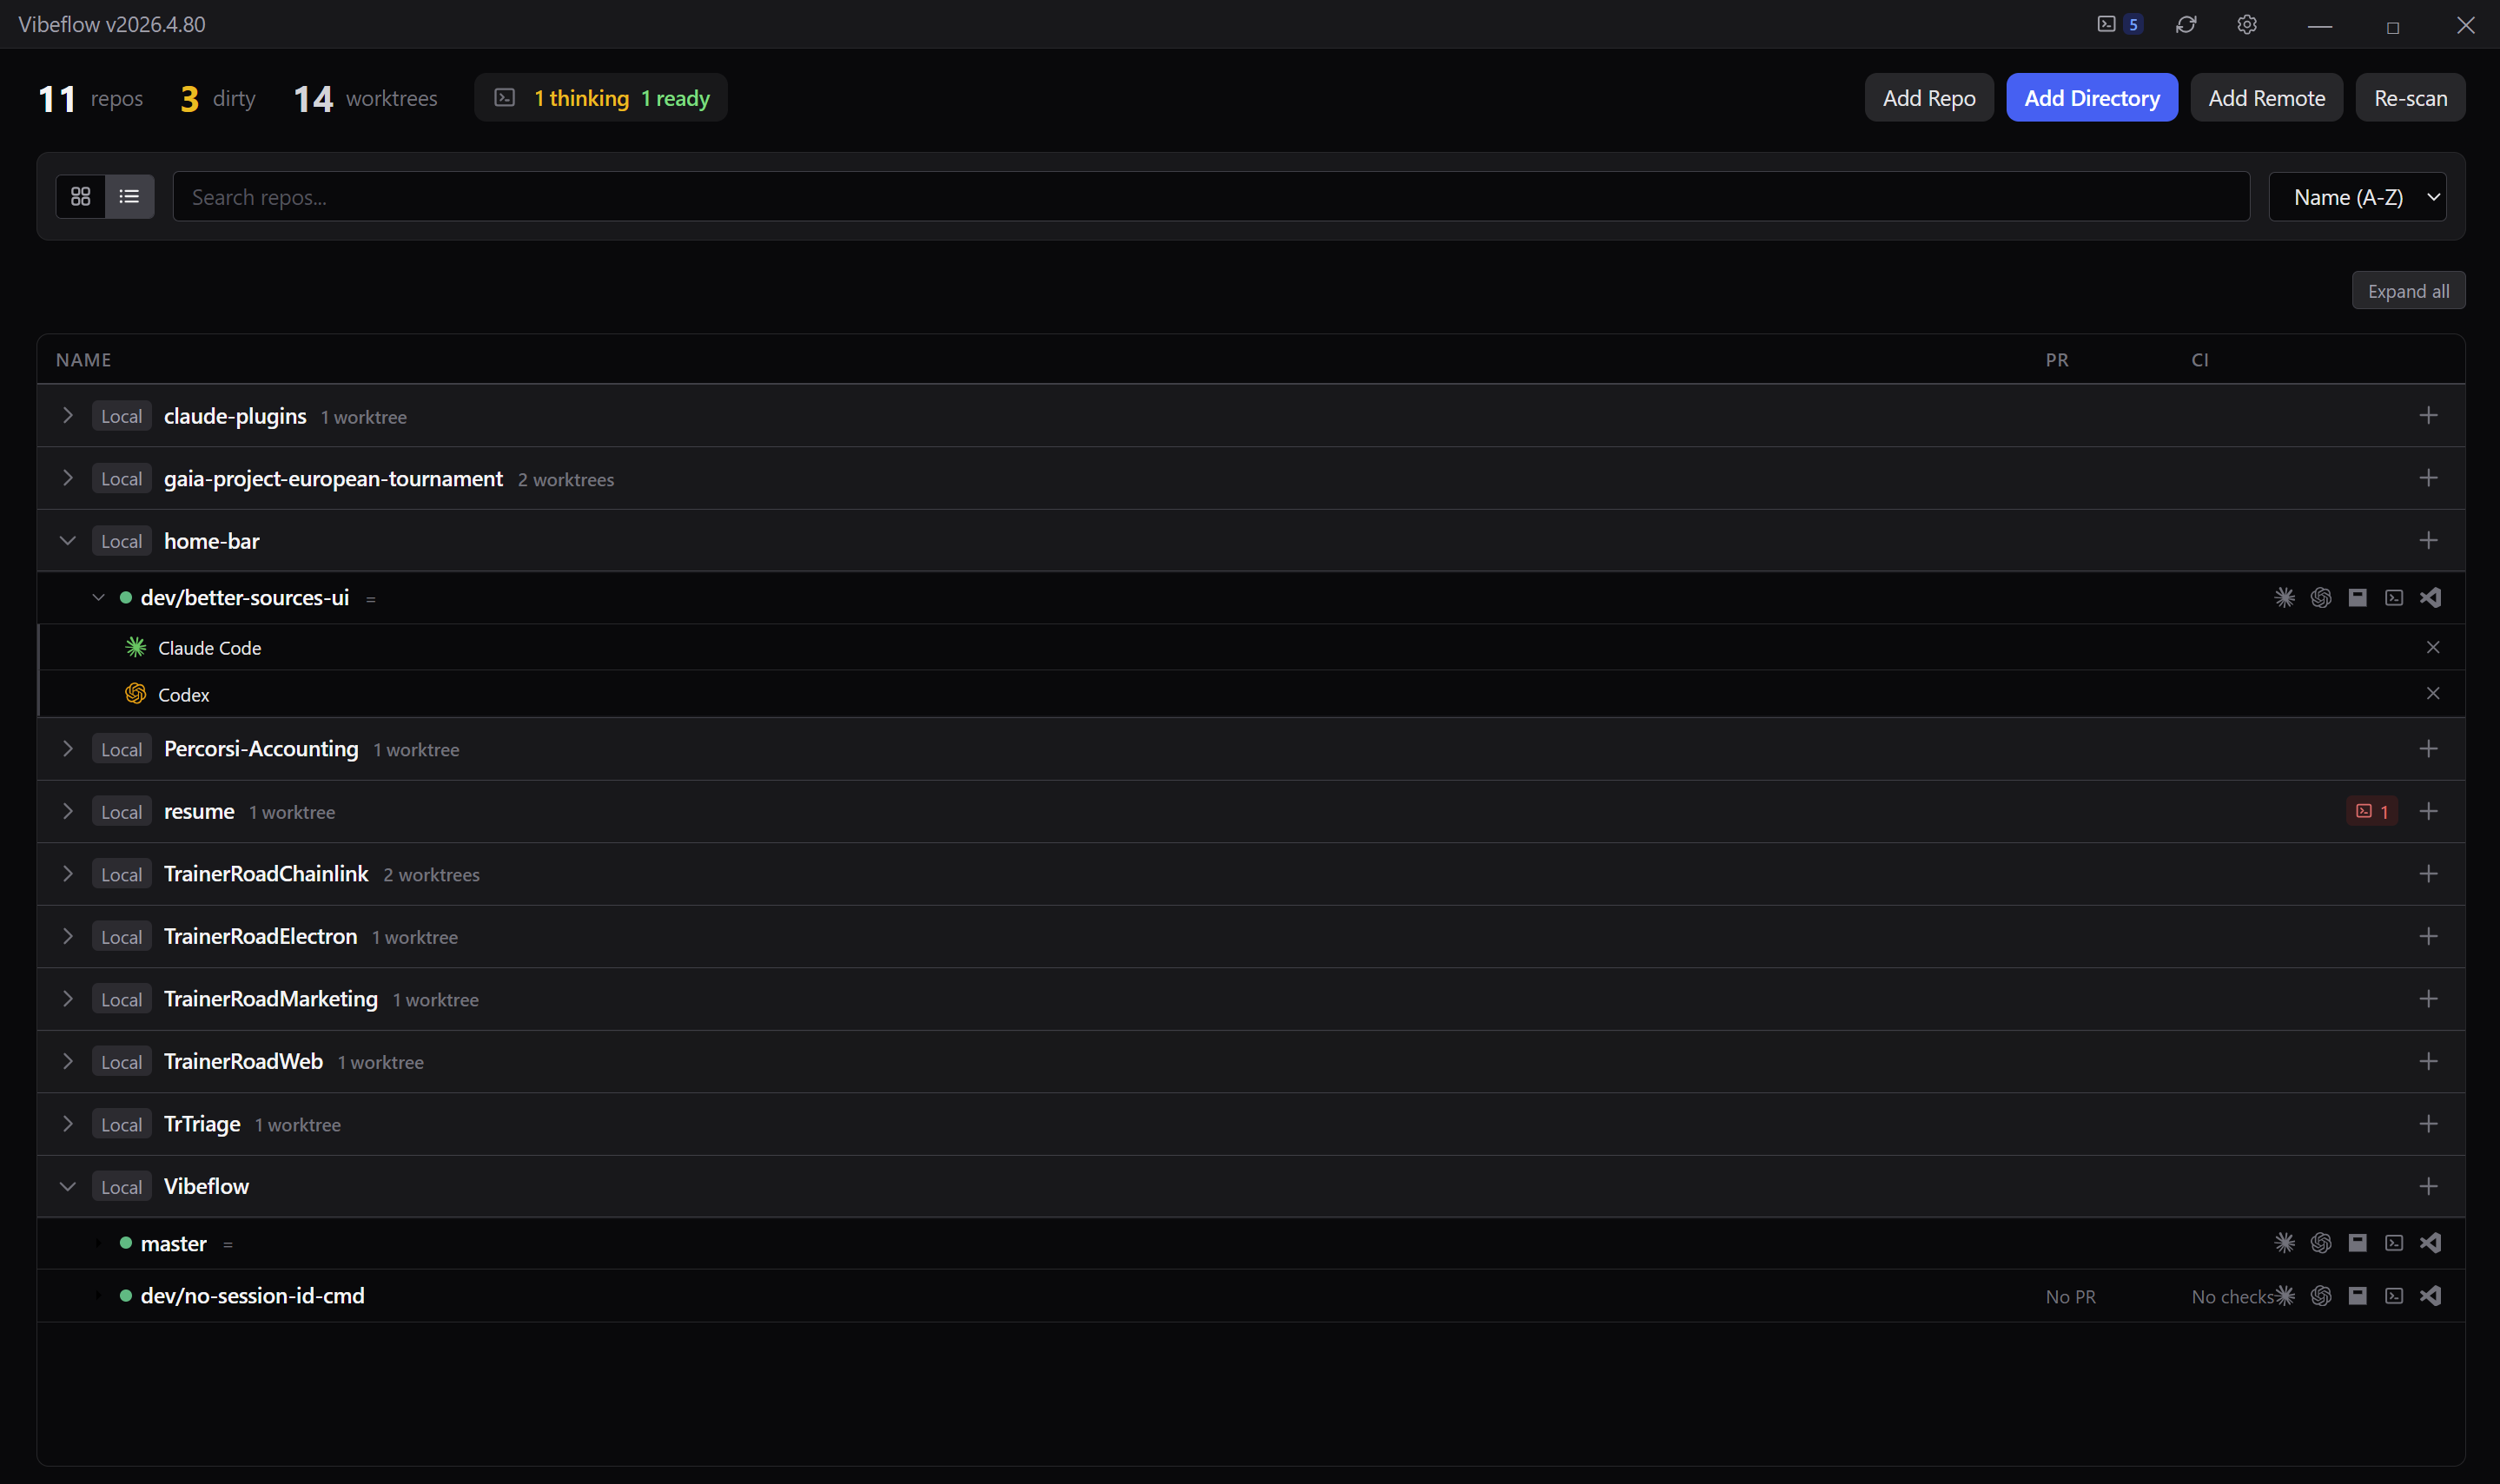Open dev/no-session-id-cmd in VS Code

2430,1296
